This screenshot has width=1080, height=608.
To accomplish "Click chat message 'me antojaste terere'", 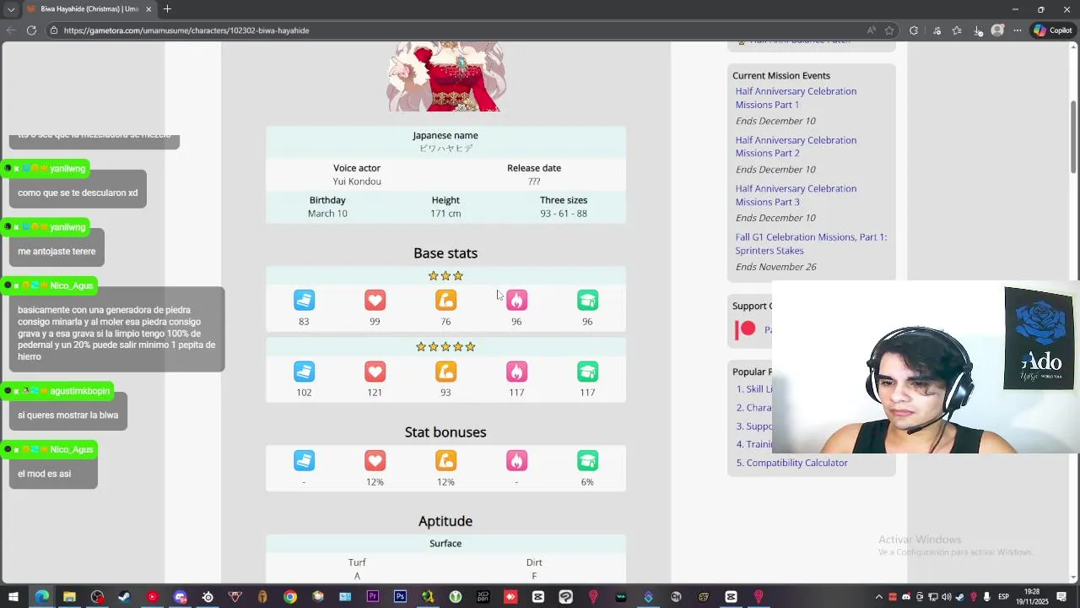I will pos(57,252).
